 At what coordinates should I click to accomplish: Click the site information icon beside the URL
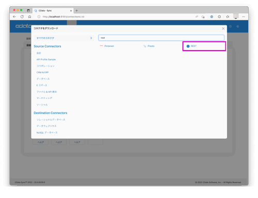pyautogui.click(x=39, y=16)
